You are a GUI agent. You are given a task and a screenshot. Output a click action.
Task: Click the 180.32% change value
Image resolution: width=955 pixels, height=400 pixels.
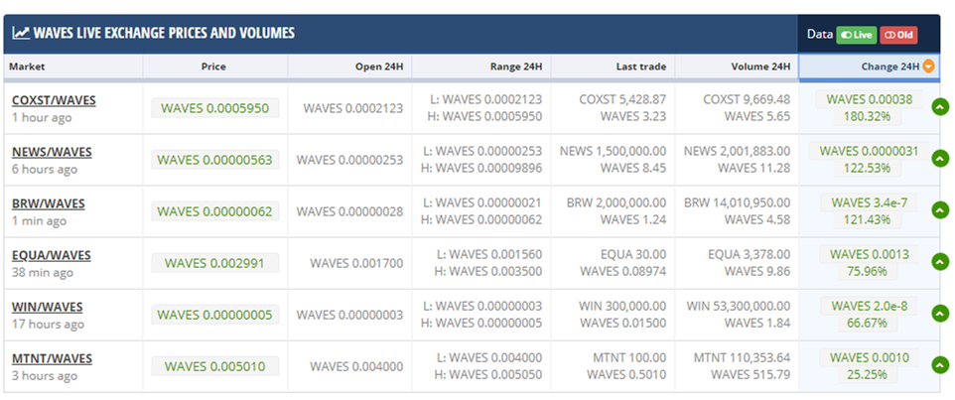(x=867, y=117)
